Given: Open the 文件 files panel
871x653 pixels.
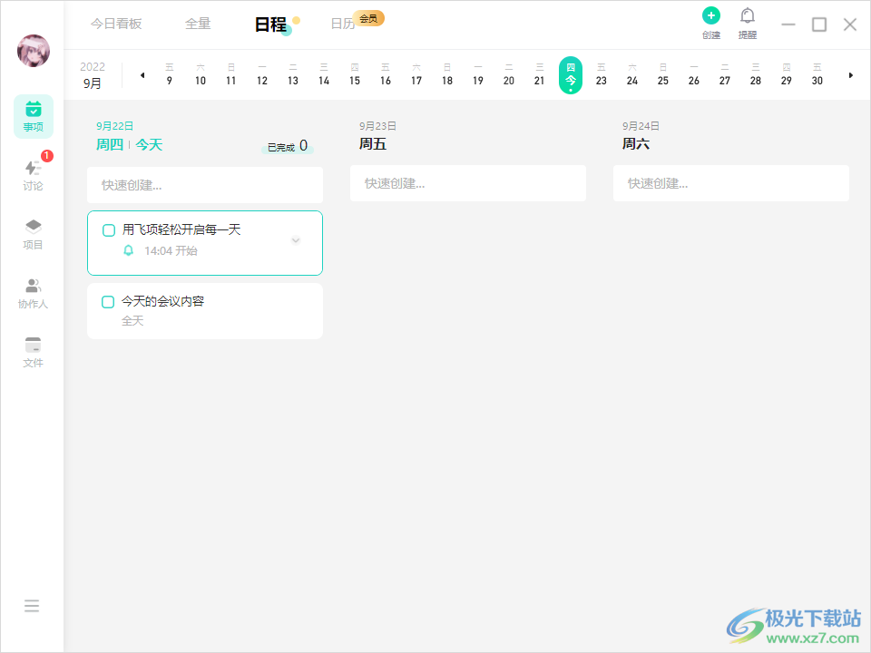Looking at the screenshot, I should (33, 352).
